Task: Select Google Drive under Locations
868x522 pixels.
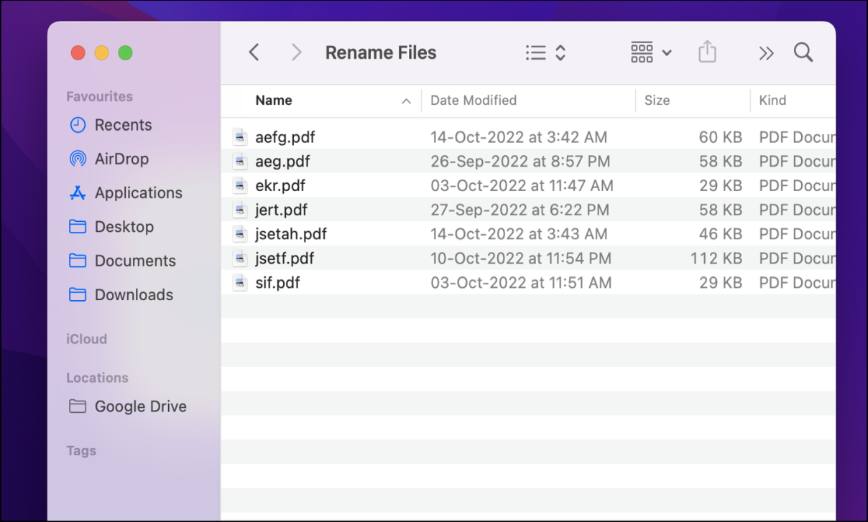Action: click(x=140, y=406)
